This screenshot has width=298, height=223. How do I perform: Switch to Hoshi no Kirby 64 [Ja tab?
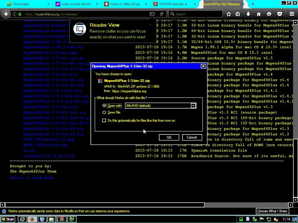pos(125,4)
